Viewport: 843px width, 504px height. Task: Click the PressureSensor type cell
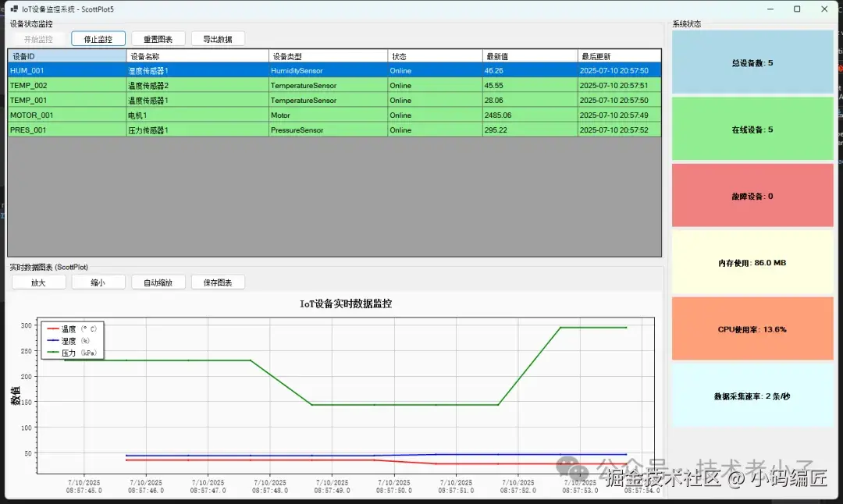[328, 130]
